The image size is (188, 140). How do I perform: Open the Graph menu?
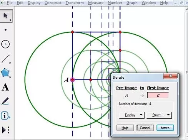coord(132,3)
